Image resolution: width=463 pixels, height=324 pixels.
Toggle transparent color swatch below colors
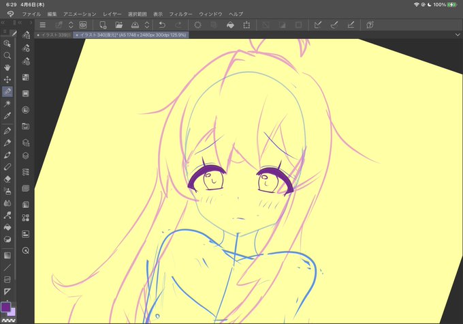[9, 320]
